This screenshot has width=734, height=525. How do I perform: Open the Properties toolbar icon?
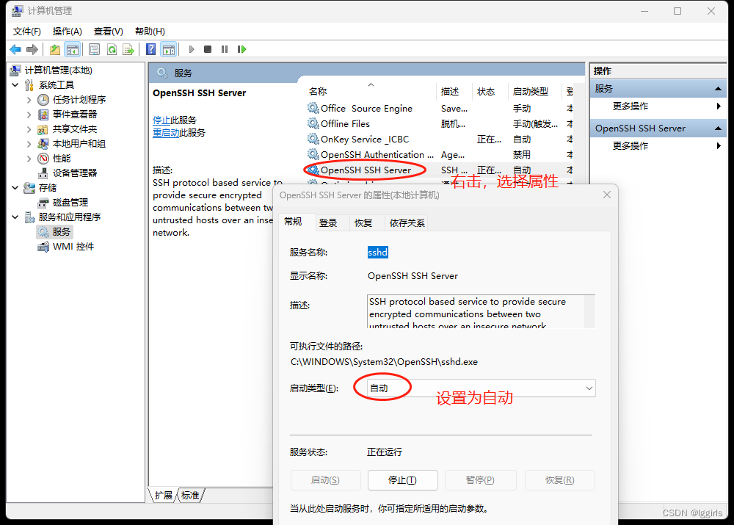click(95, 49)
